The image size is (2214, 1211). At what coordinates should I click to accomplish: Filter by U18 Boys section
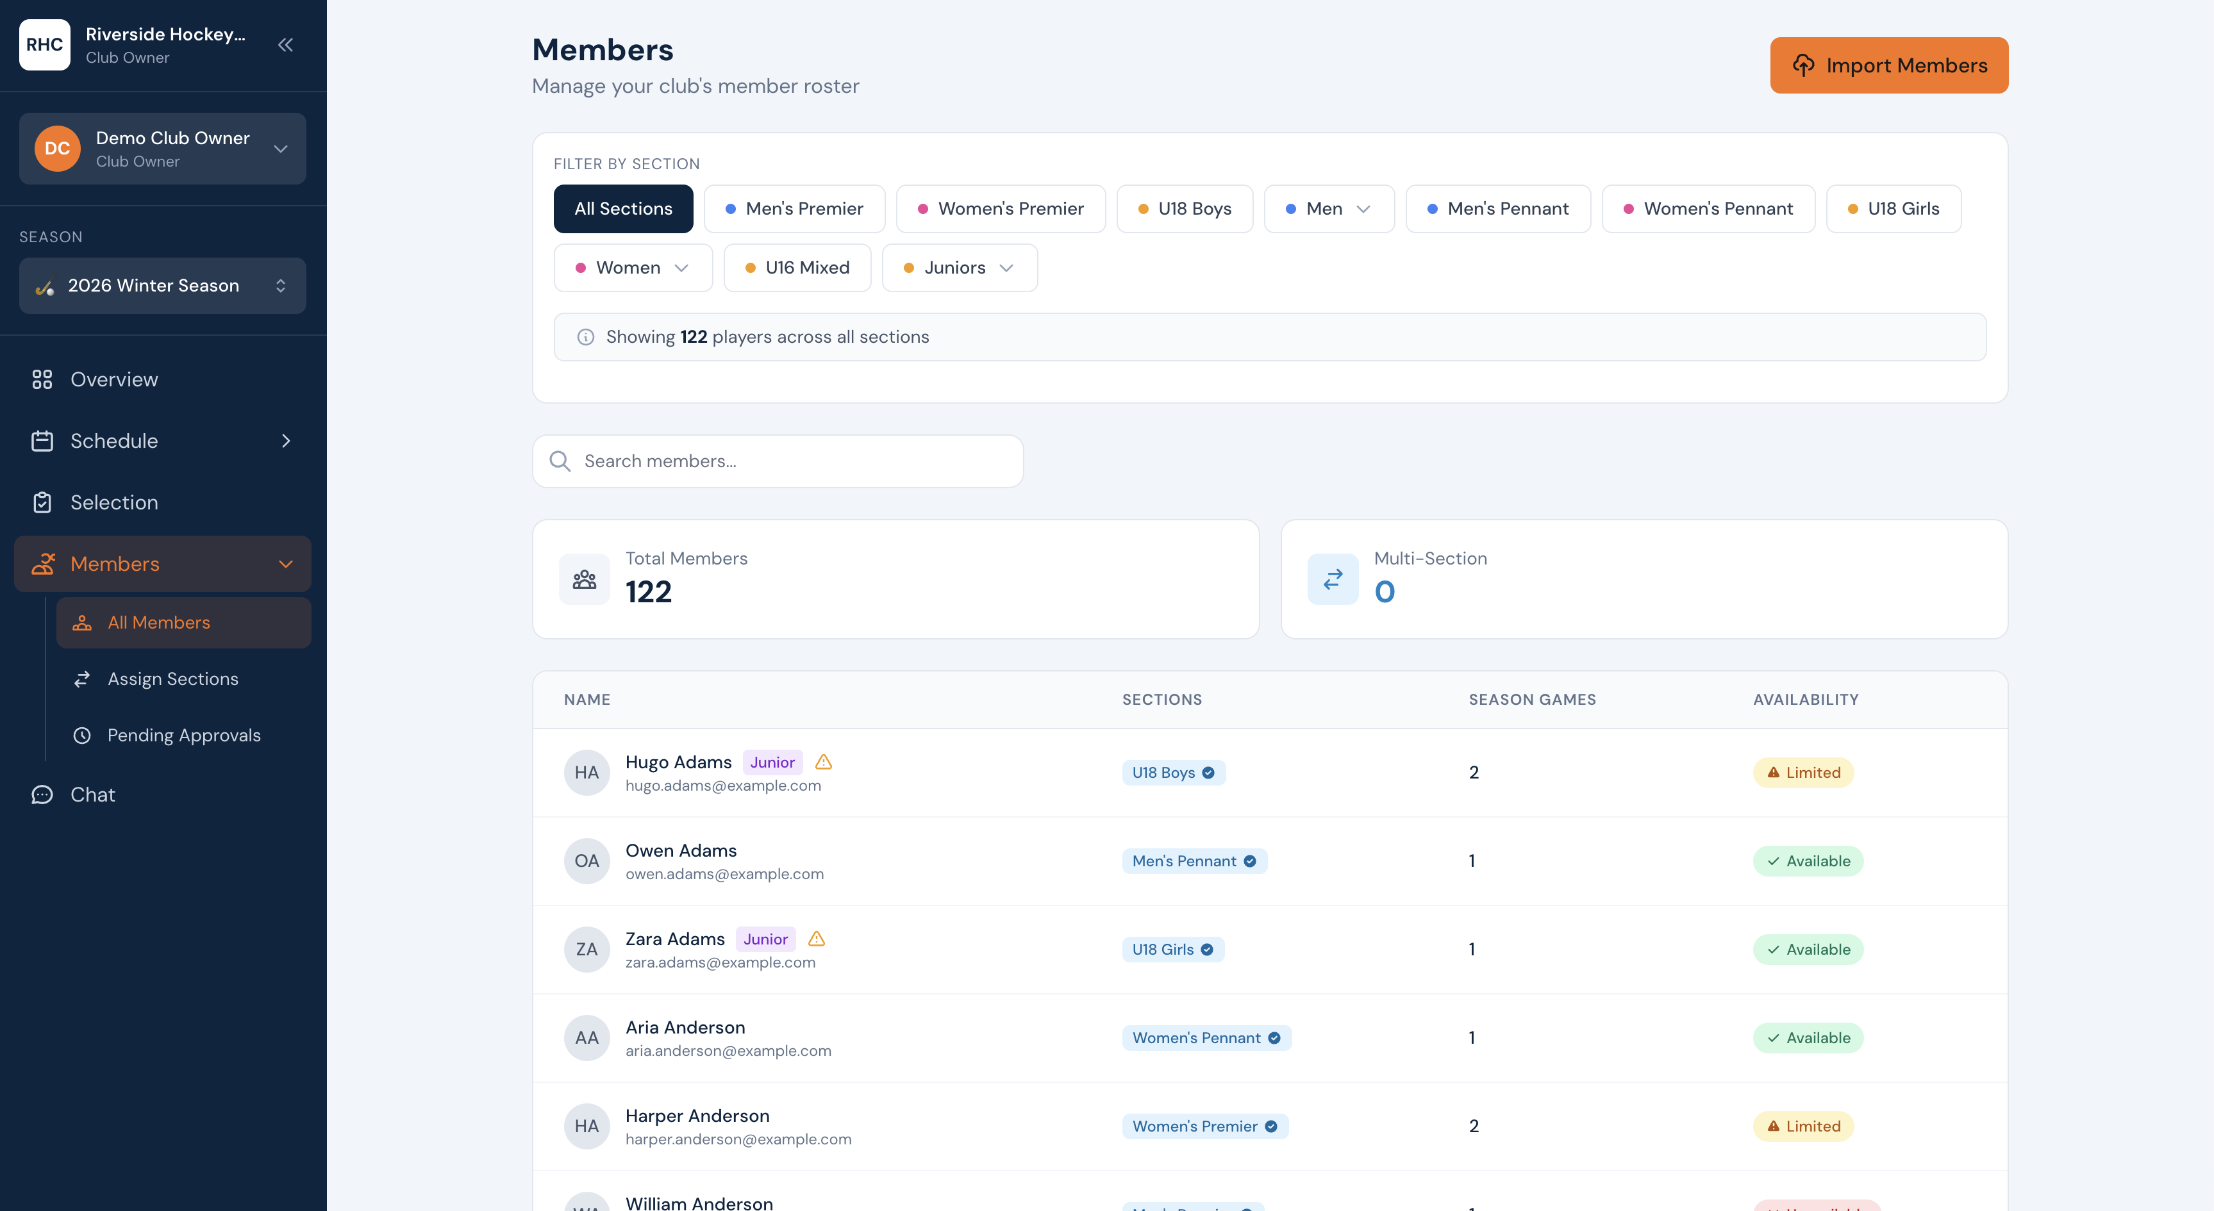tap(1185, 209)
